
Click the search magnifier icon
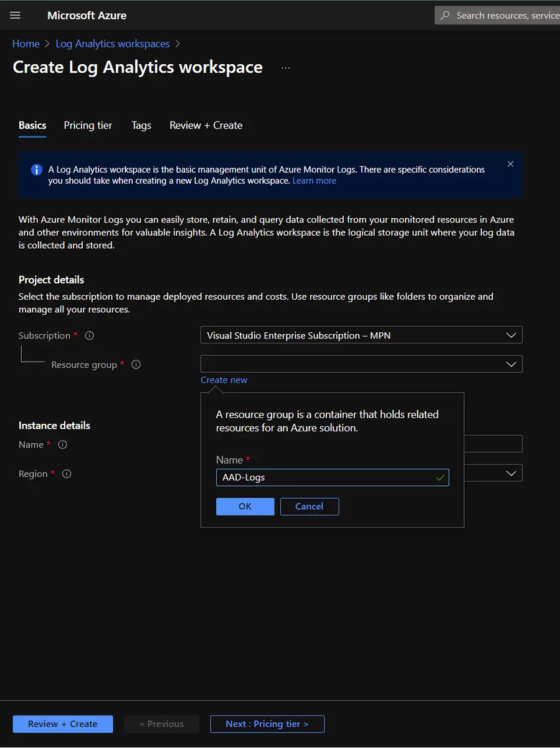(x=445, y=16)
